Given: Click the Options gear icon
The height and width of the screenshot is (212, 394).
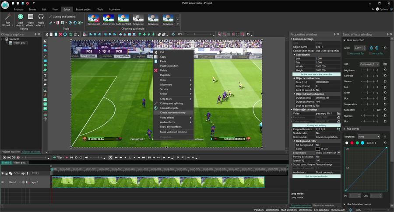Looking at the screenshot, I should coord(377,9).
